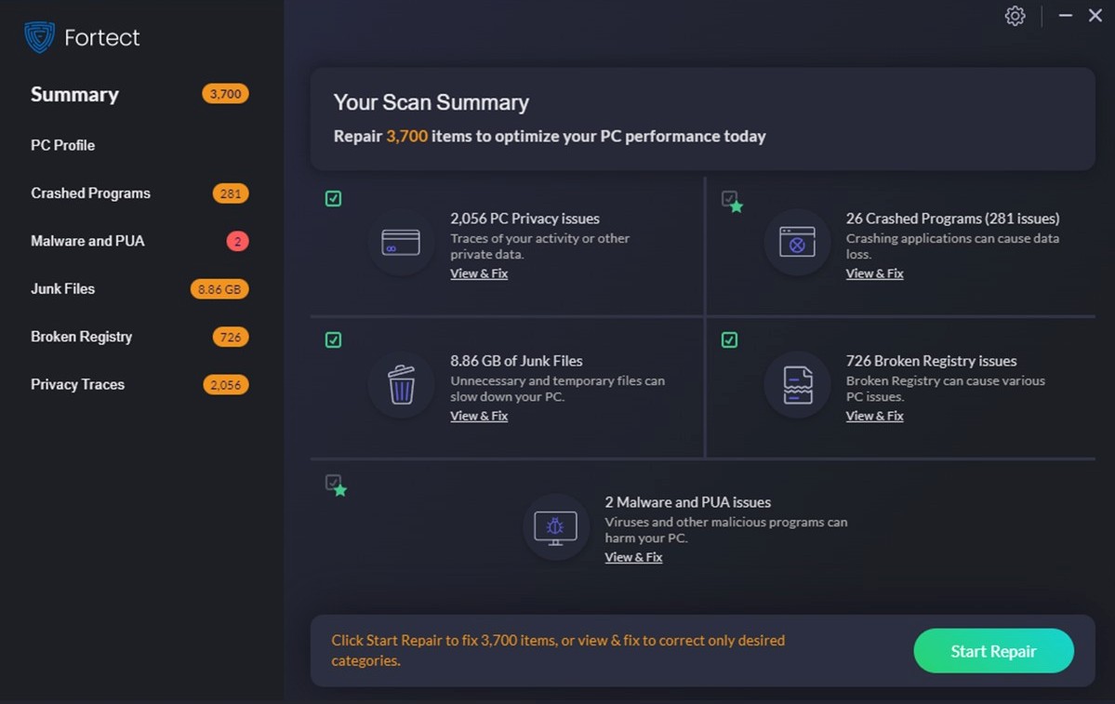The height and width of the screenshot is (704, 1115).
Task: Click the 8.86 GB Junk Files badge
Action: 219,289
